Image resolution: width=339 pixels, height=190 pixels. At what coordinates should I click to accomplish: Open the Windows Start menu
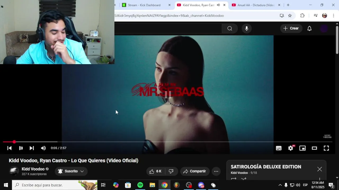point(6,185)
